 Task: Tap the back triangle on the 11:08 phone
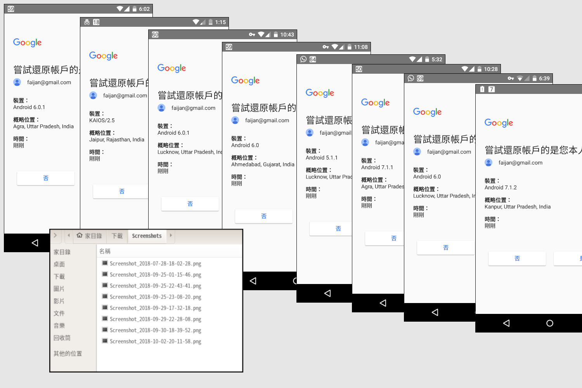click(253, 281)
